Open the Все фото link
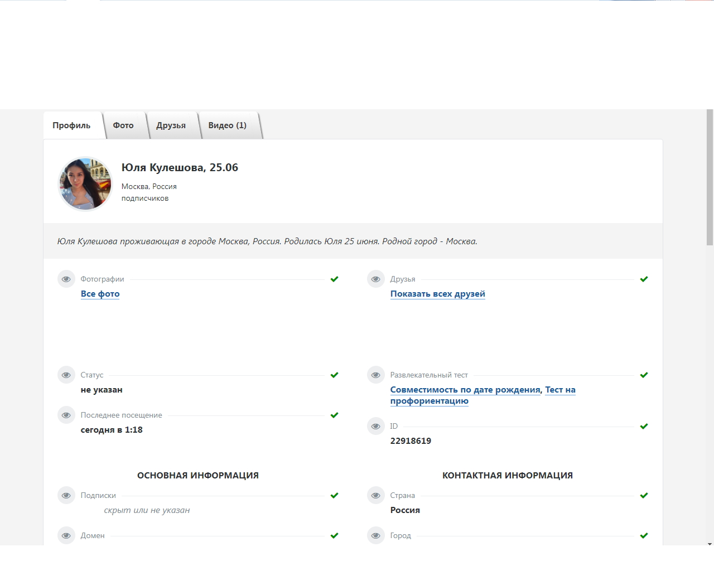 click(x=100, y=294)
